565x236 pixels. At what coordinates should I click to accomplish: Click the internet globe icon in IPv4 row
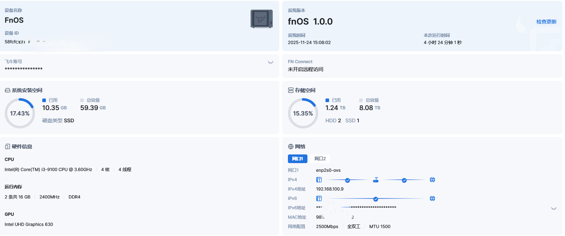point(432,180)
